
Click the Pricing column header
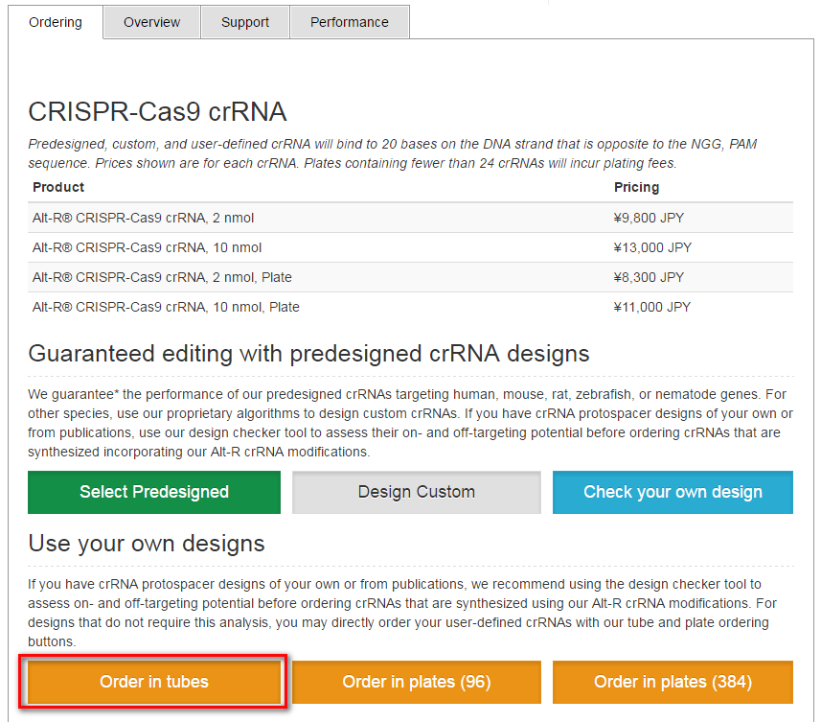pos(636,187)
